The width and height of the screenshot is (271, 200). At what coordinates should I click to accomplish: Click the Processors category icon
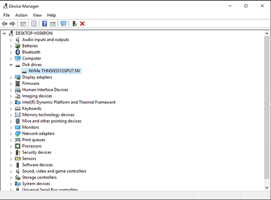[x=18, y=146]
